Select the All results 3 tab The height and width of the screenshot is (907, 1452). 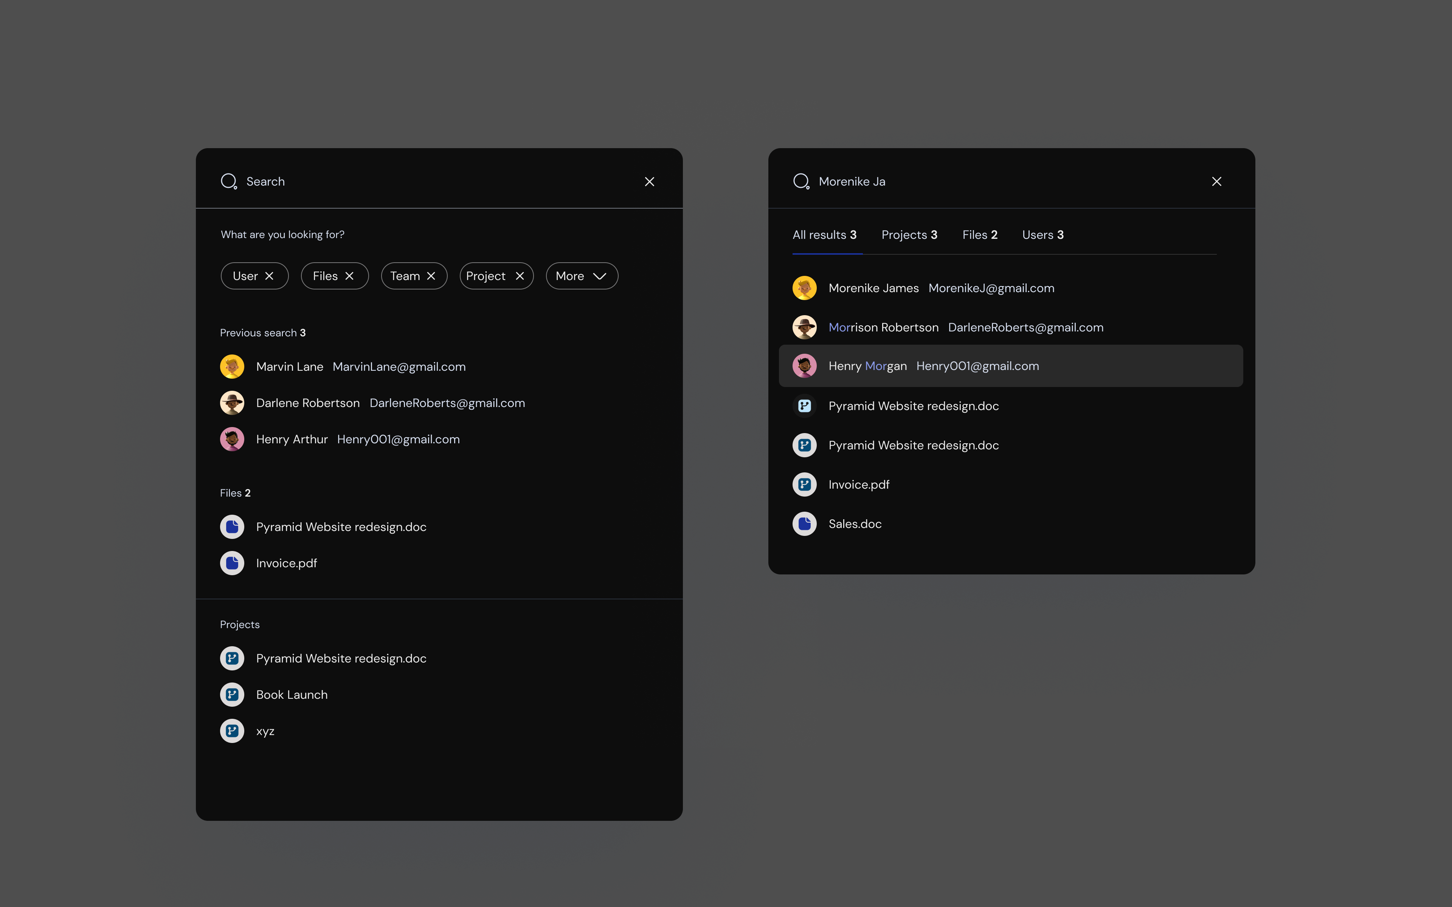[x=824, y=235]
